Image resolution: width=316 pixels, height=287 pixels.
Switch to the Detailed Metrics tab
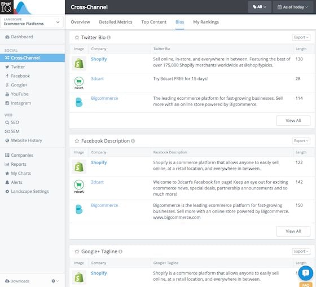pyautogui.click(x=116, y=22)
